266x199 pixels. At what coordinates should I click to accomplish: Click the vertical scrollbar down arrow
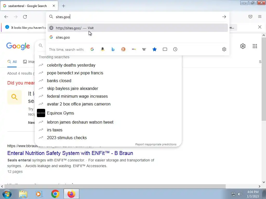(264, 182)
